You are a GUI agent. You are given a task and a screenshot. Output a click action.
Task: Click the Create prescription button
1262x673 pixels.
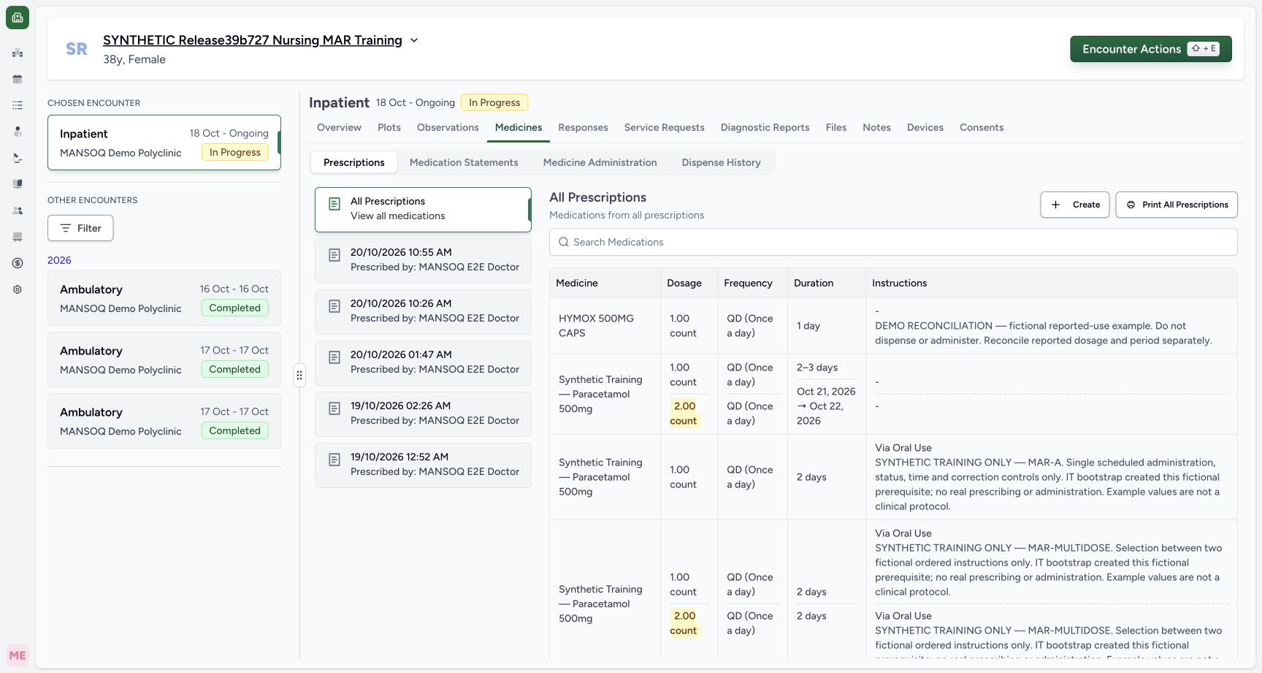1075,205
